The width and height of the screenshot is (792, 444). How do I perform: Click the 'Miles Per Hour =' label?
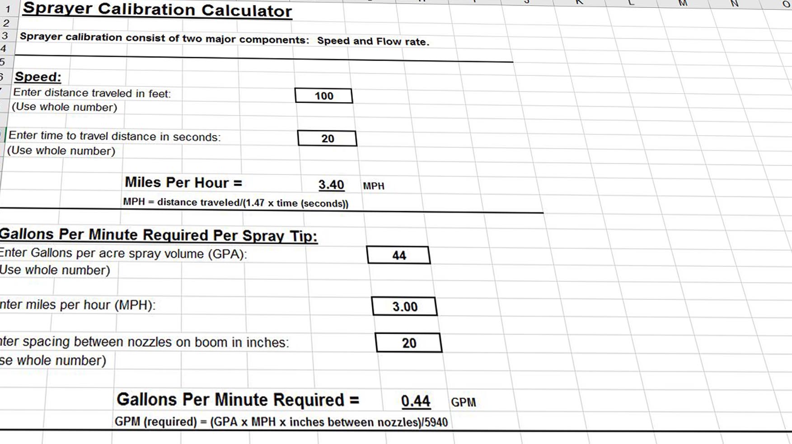tap(183, 183)
